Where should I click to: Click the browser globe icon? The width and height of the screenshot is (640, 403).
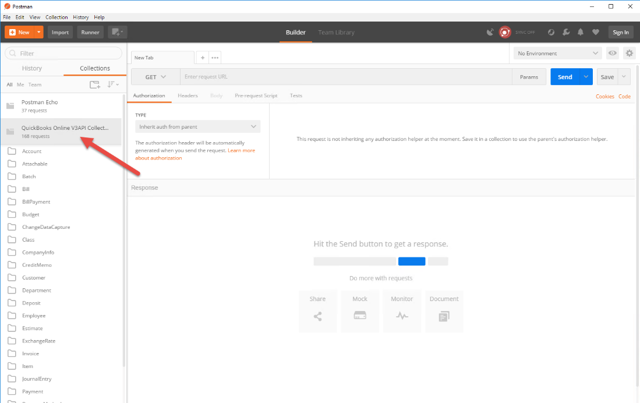(x=551, y=32)
